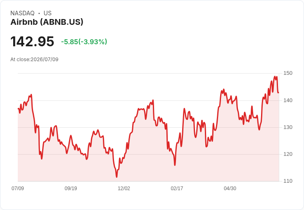Click the 04/30 x-axis date label
The width and height of the screenshot is (304, 210).
(230, 188)
